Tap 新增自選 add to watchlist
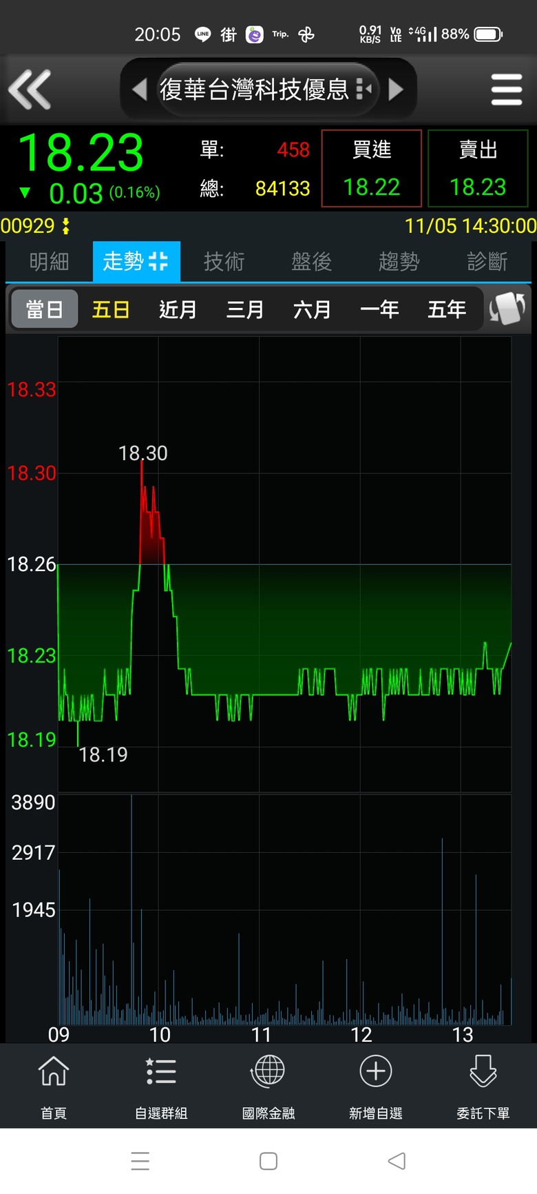This screenshot has height=1194, width=537. tap(376, 1087)
